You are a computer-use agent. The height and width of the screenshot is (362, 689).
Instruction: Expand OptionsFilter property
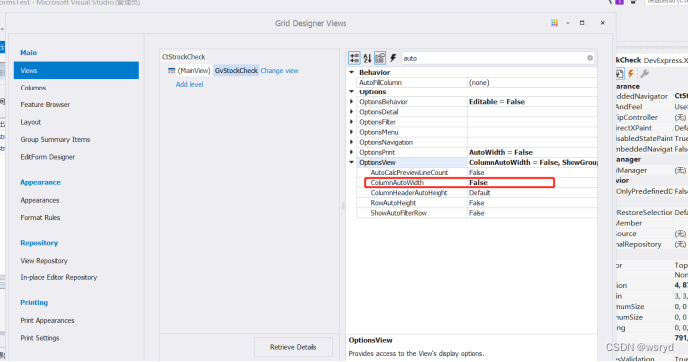(352, 122)
